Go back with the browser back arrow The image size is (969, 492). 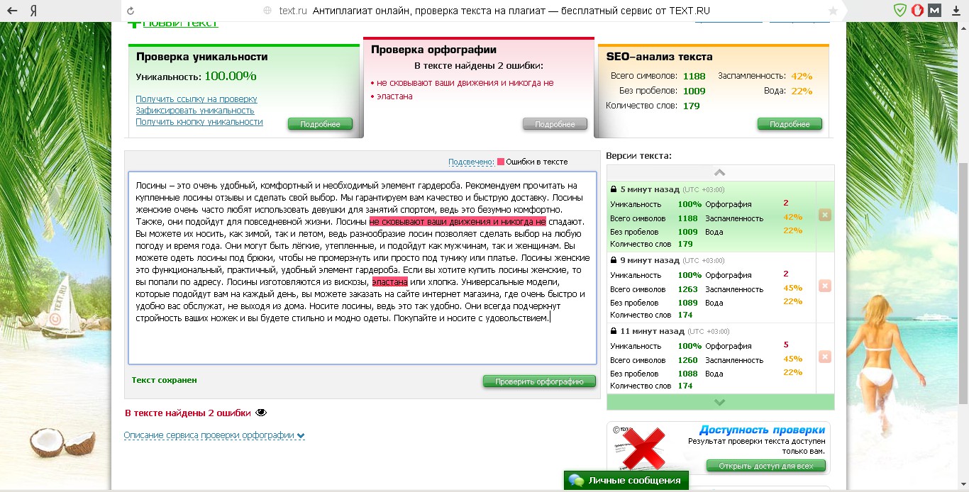coord(13,11)
